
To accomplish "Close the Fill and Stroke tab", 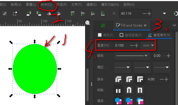I will pyautogui.click(x=145, y=25).
